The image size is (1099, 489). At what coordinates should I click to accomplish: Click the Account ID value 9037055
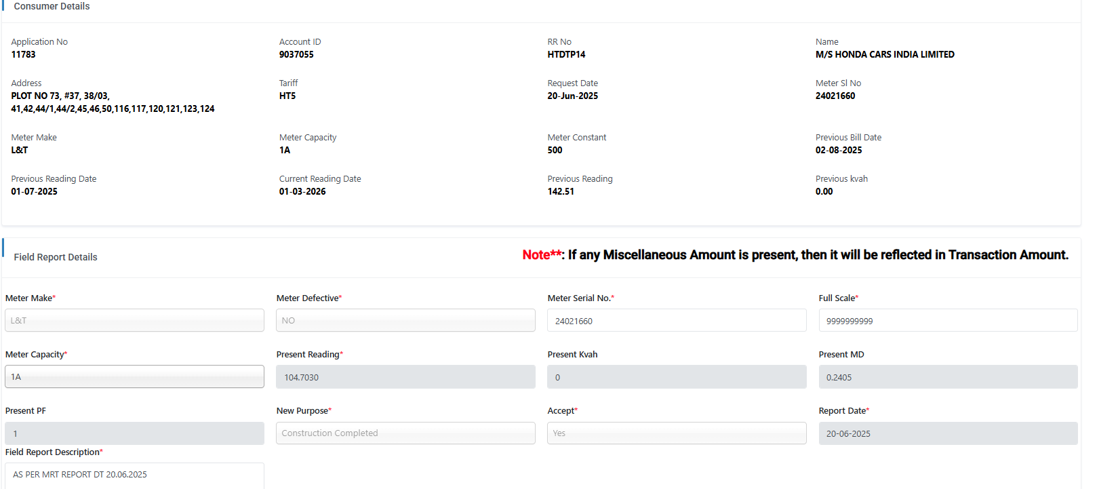point(296,54)
